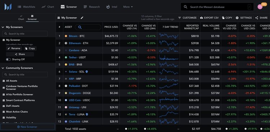Click the Export CSV cloud icon
This screenshot has height=132, width=270.
(x=202, y=18)
